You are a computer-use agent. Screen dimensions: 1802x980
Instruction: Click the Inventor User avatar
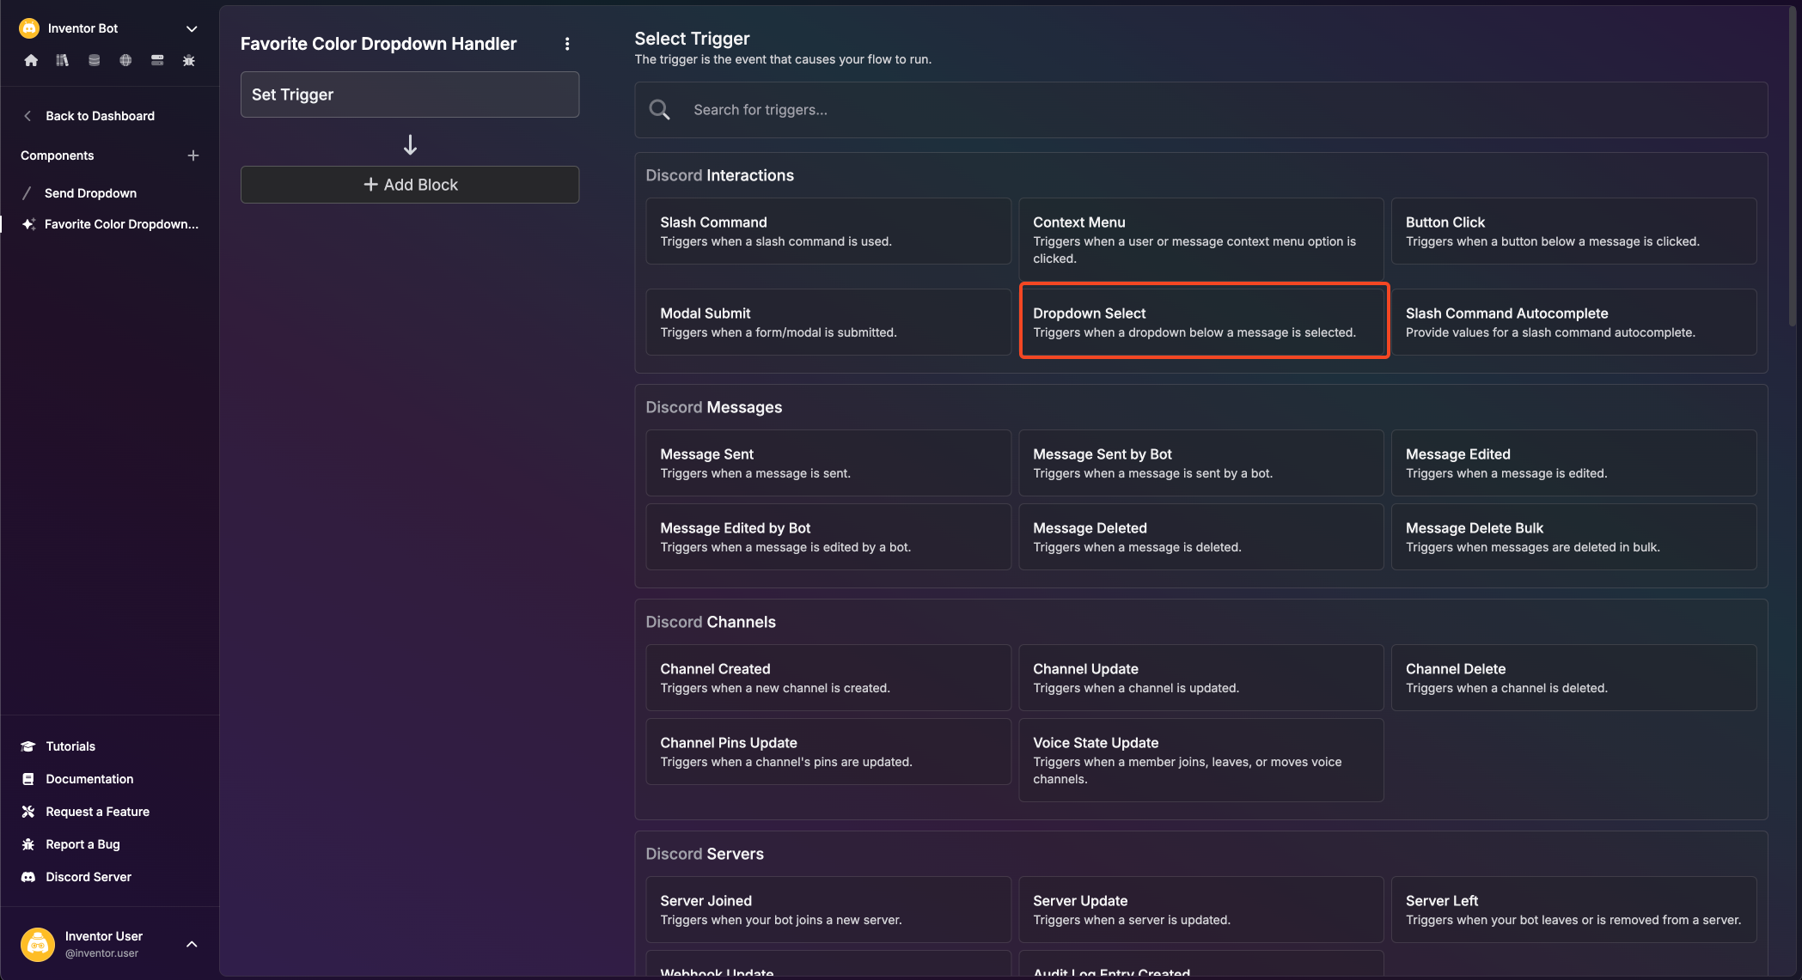click(x=38, y=944)
